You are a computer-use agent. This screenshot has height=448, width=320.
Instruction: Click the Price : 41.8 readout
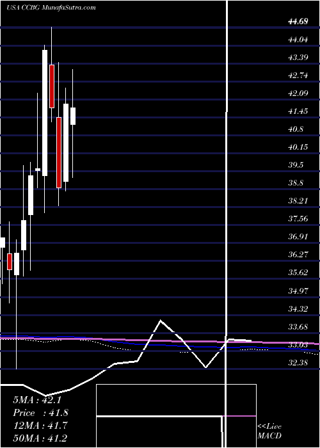[40, 413]
